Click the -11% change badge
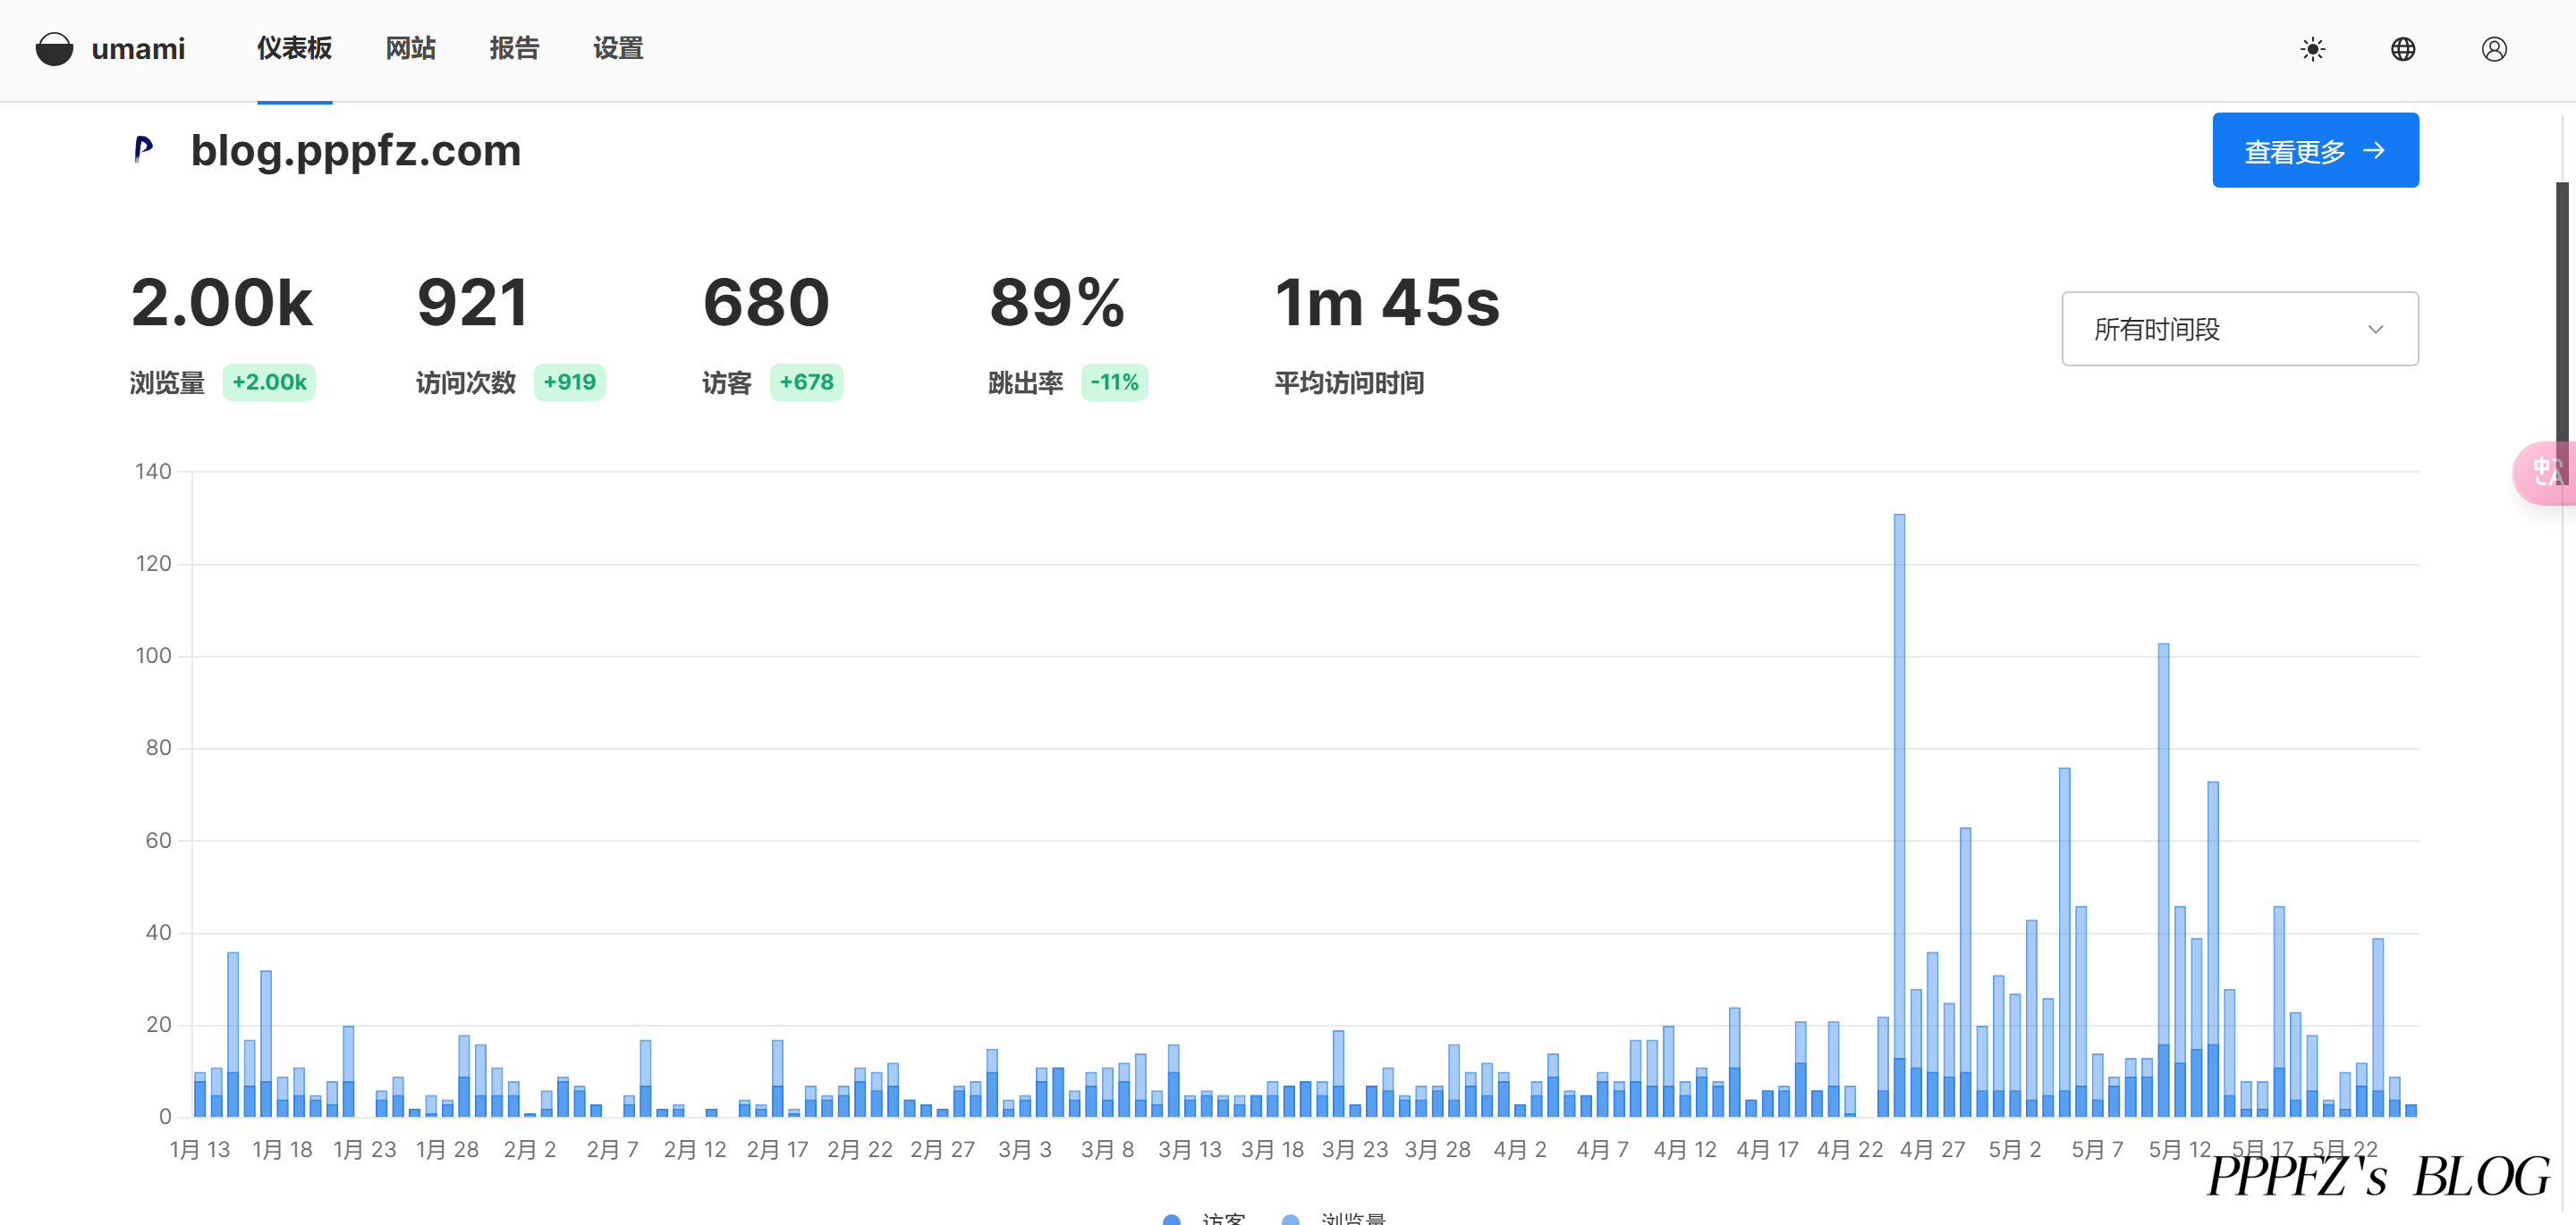 click(1114, 382)
